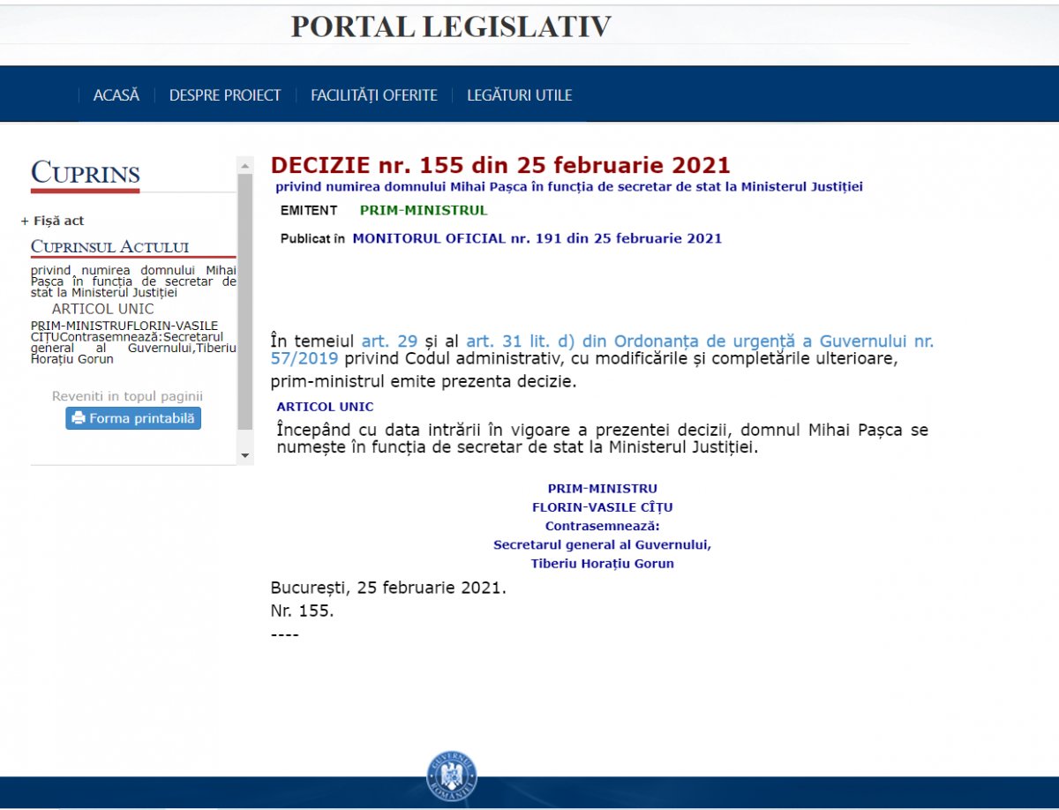1059x810 pixels.
Task: Click the DECIZIE nr. 155 title
Action: pyautogui.click(x=500, y=165)
